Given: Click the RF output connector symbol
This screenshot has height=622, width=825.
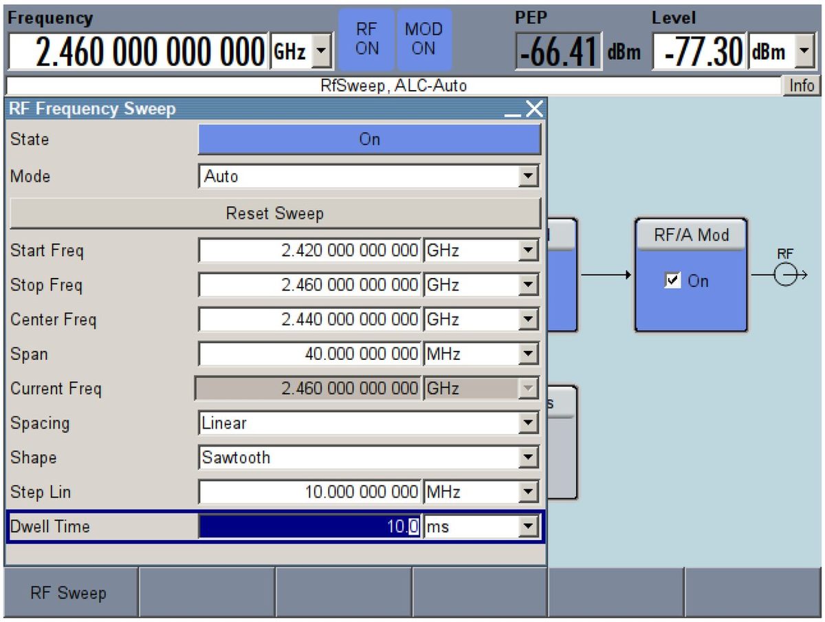Looking at the screenshot, I should tap(785, 275).
